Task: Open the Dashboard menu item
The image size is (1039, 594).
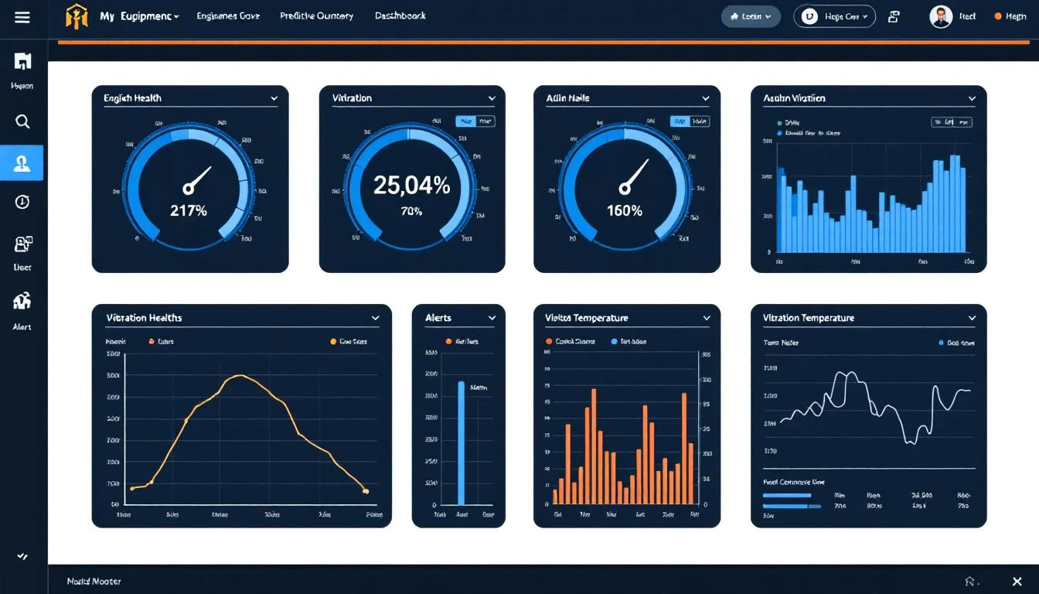Action: coord(400,15)
